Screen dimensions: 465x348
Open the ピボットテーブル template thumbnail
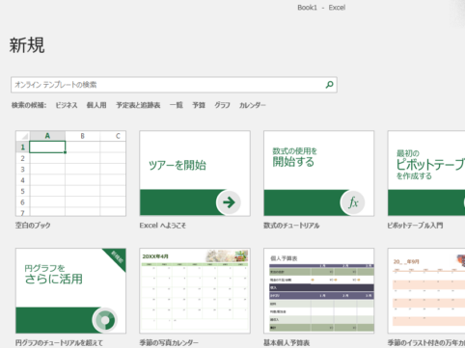[426, 174]
